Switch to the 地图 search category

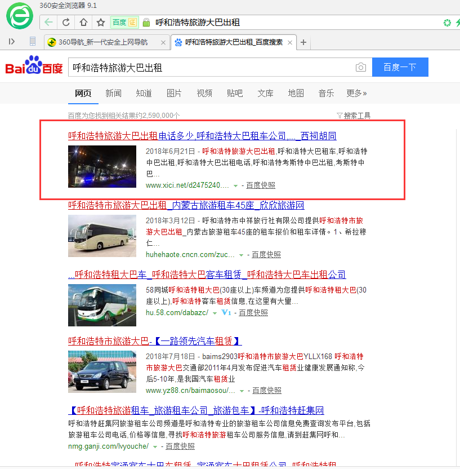point(296,94)
